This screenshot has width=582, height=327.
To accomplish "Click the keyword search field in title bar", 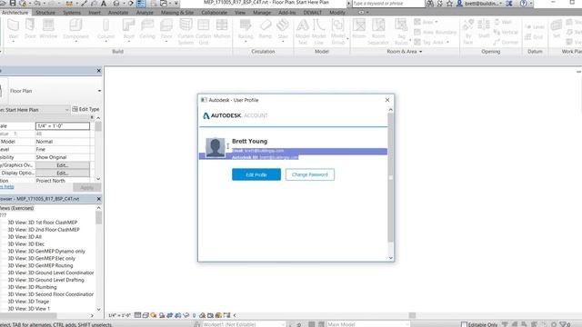I will pyautogui.click(x=388, y=4).
